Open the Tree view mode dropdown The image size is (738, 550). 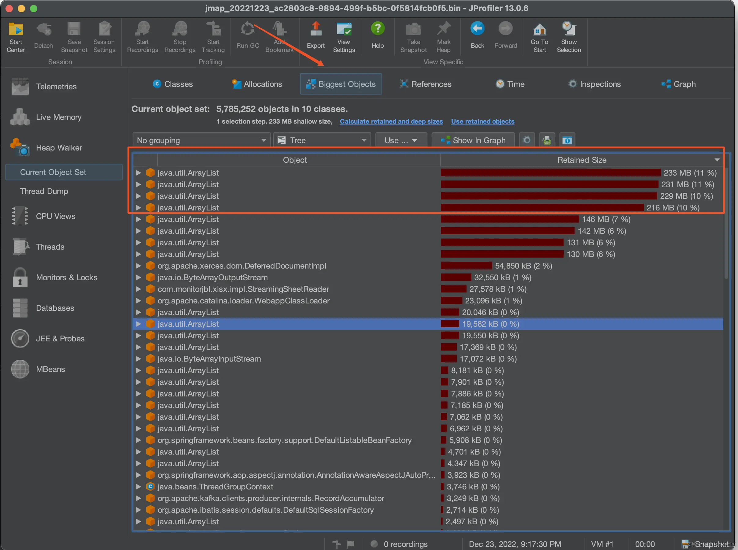pos(322,140)
